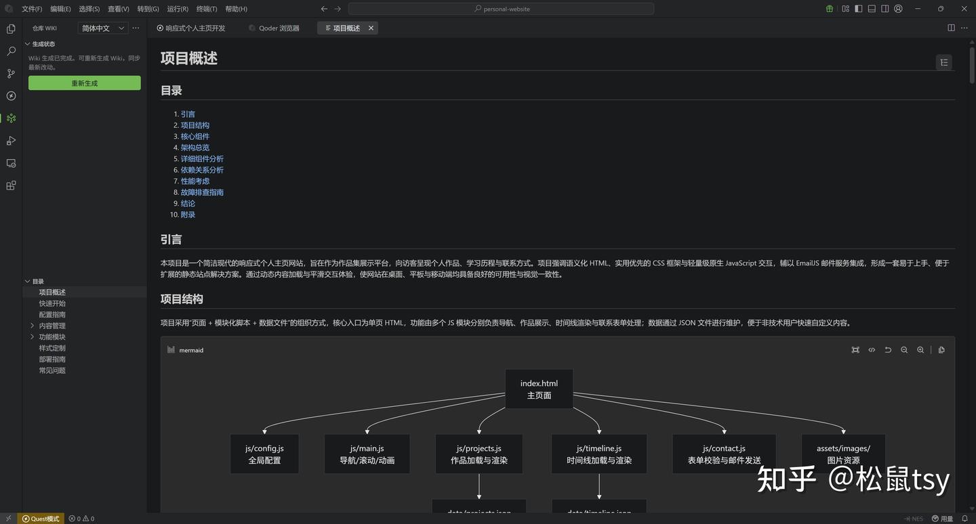
Task: Copy the mermaid diagram using the copy icon
Action: (941, 350)
